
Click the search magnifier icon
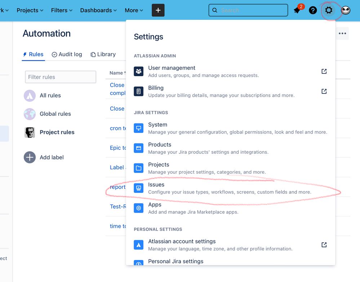215,10
